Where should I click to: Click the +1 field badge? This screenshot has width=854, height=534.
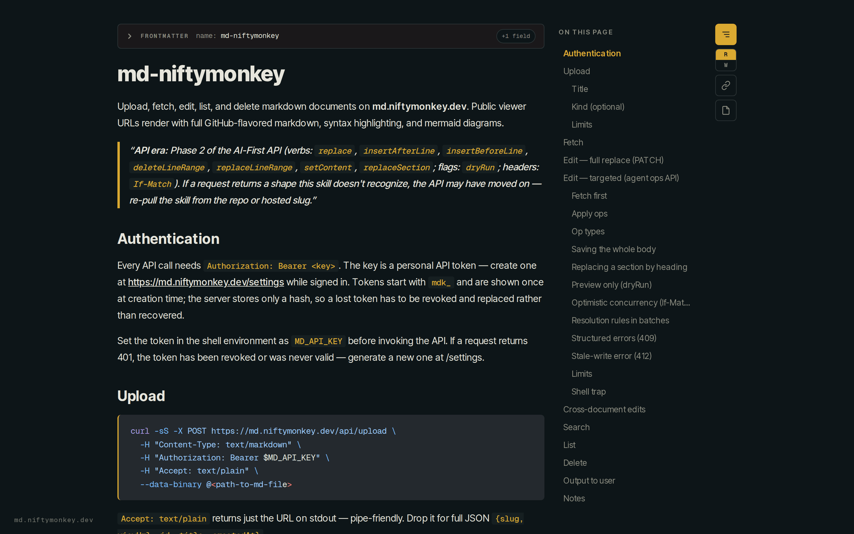516,36
